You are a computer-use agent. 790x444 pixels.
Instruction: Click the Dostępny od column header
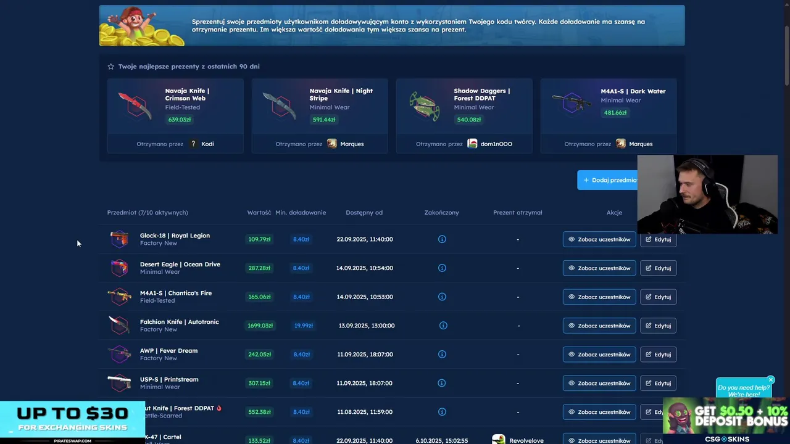[364, 213]
